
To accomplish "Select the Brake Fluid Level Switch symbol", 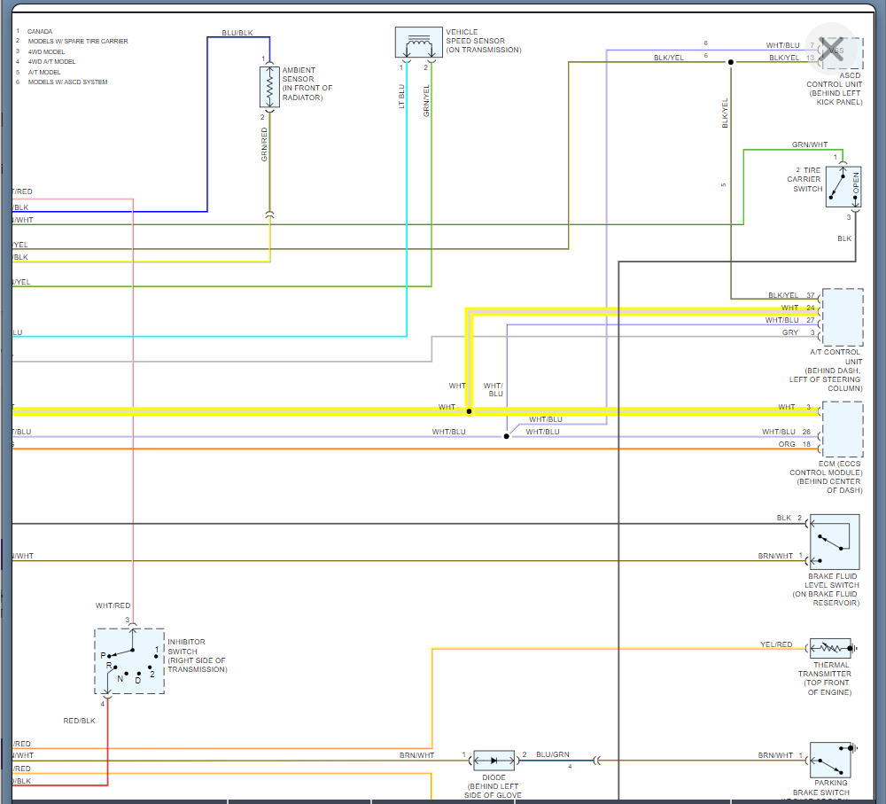I will [835, 542].
